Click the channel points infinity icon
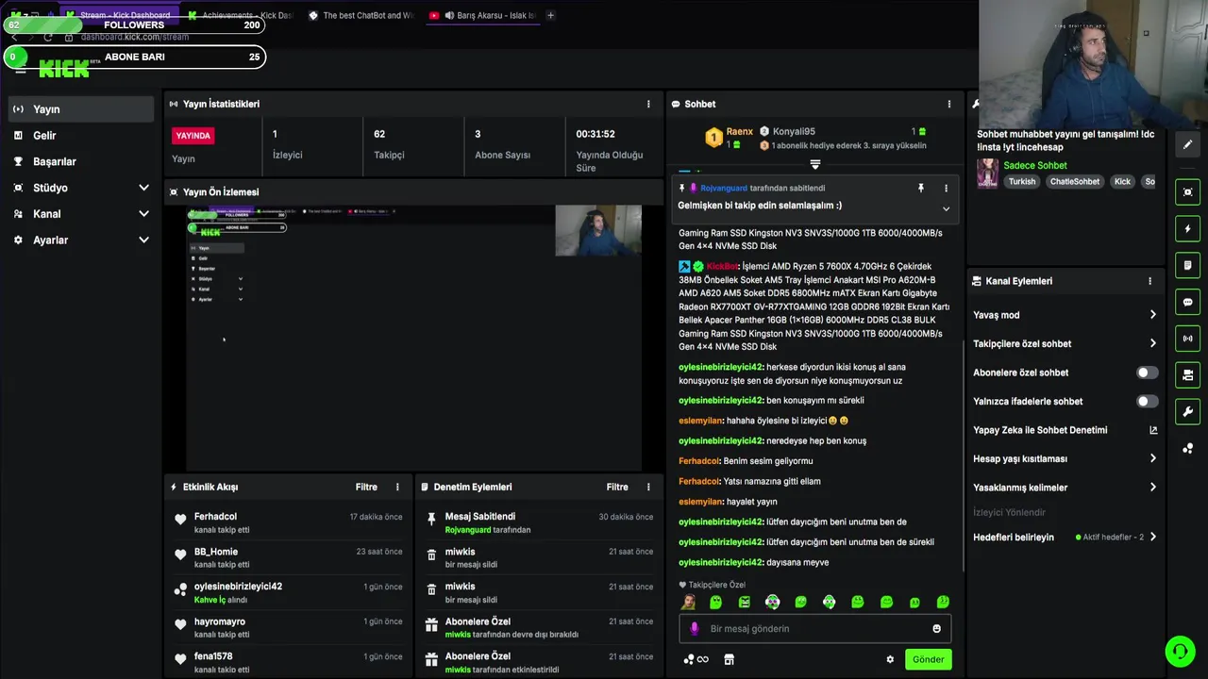1208x679 pixels. coord(696,659)
